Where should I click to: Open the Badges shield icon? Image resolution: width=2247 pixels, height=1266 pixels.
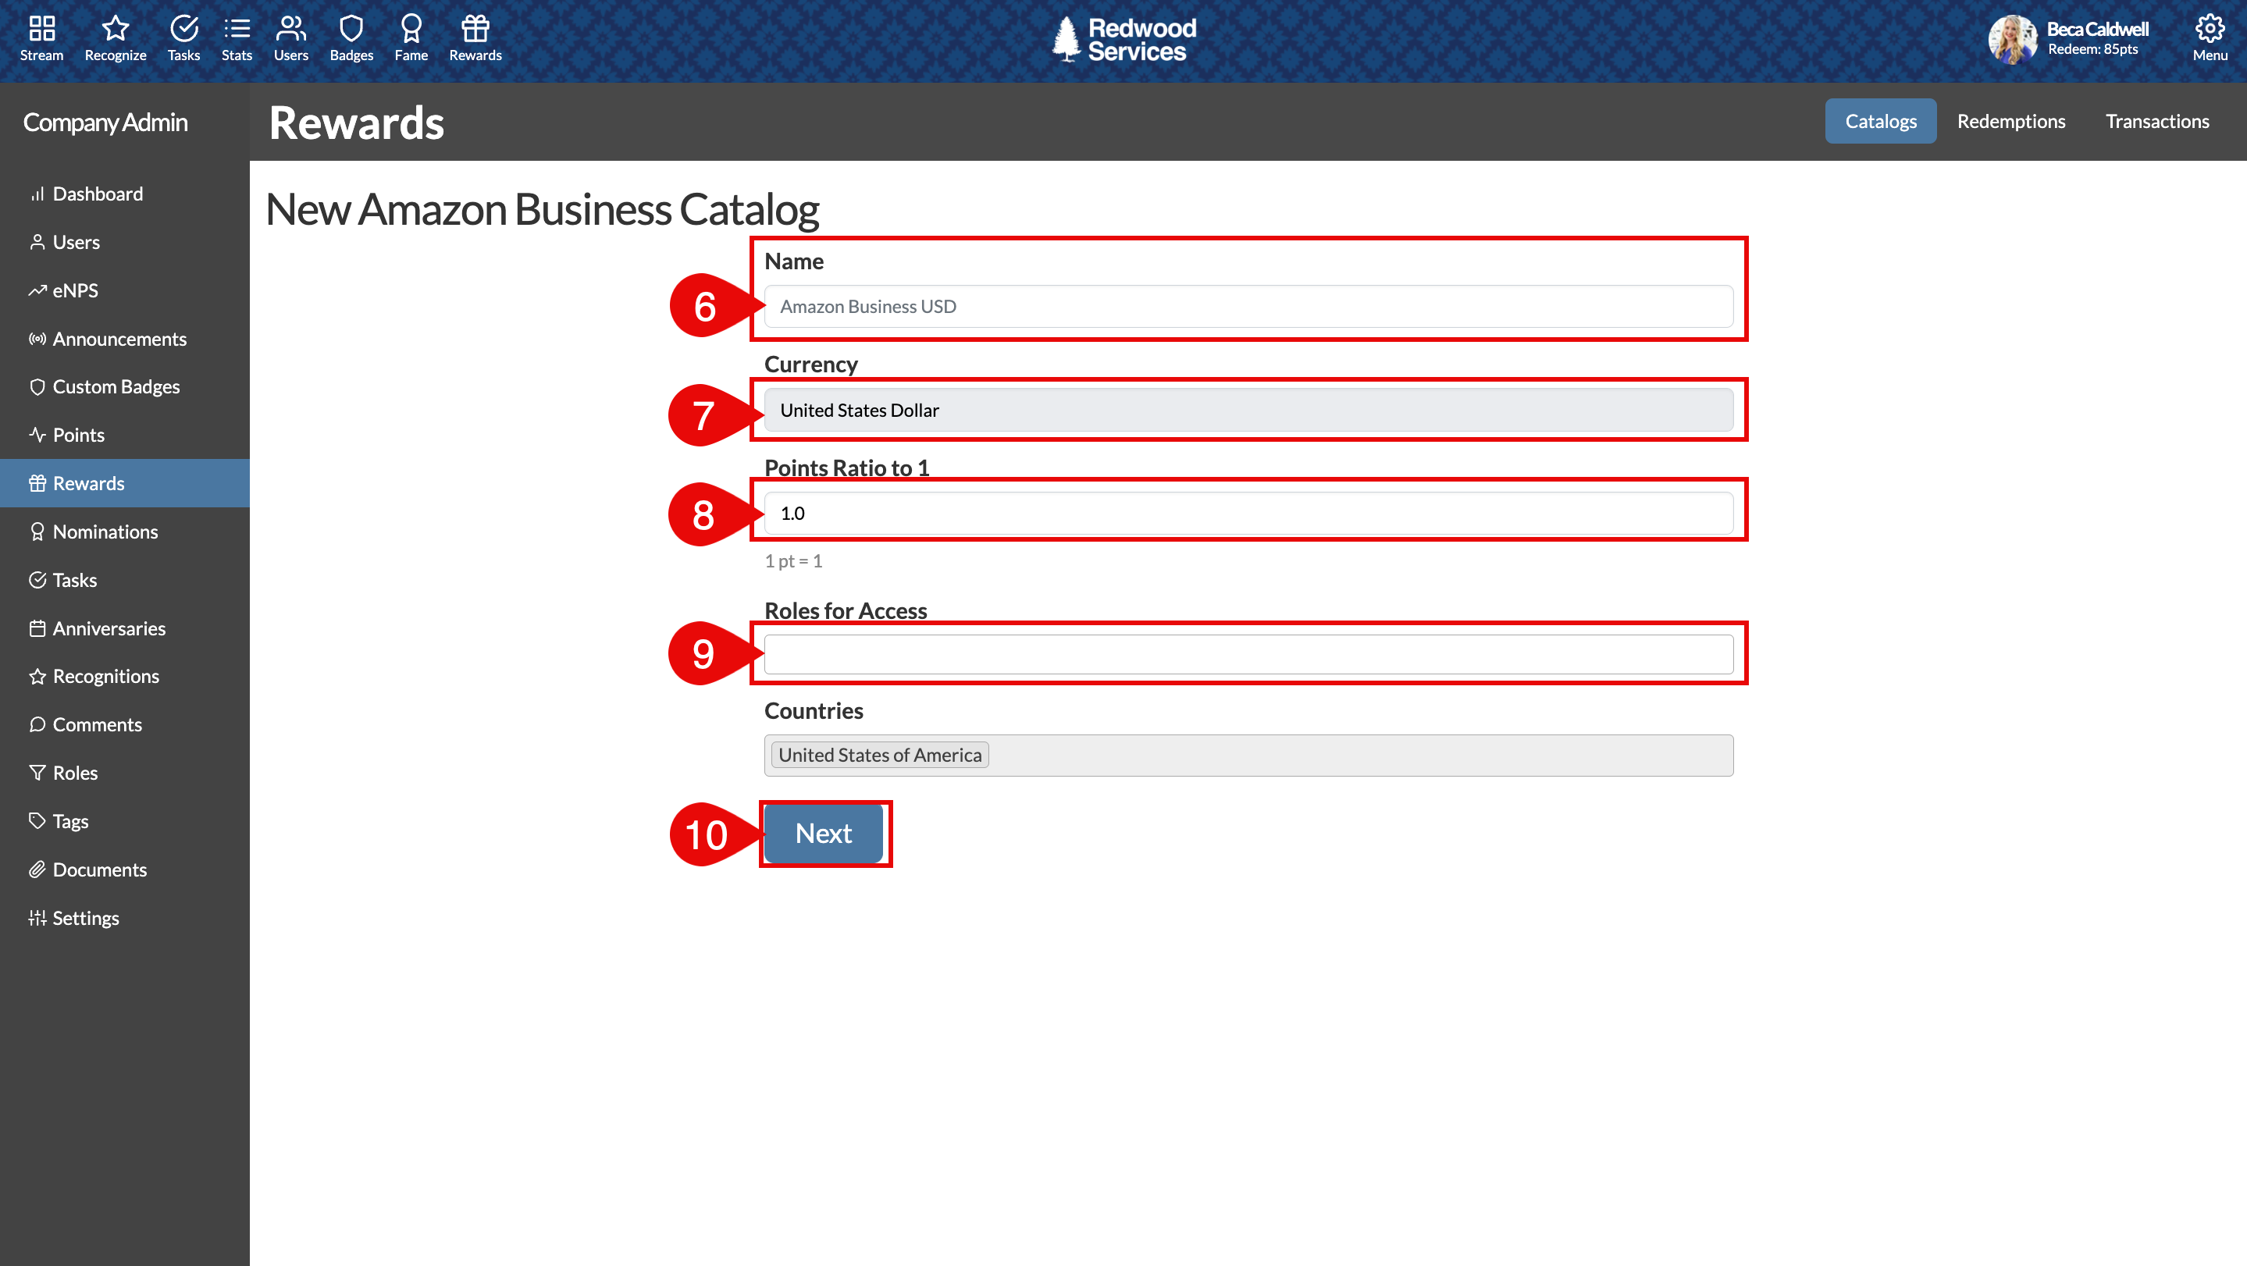[x=351, y=38]
